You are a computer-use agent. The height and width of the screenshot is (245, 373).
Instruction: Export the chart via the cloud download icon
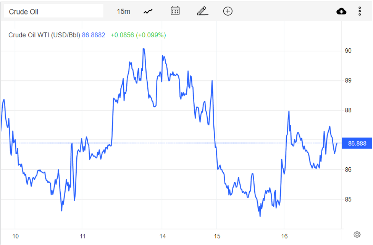click(x=341, y=11)
